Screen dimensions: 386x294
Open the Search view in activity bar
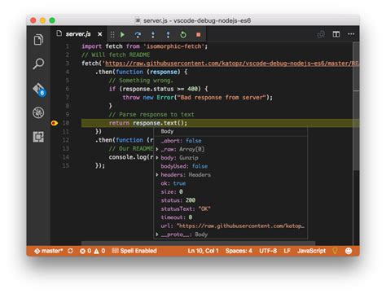coord(38,64)
